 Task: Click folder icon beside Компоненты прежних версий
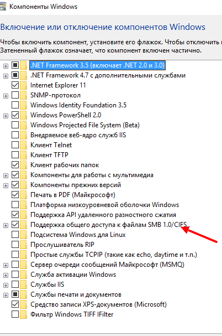pos(24,185)
